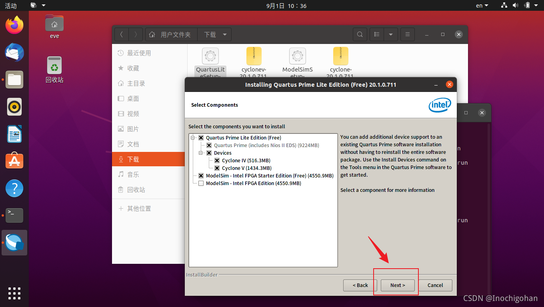The height and width of the screenshot is (307, 544).
Task: Uncheck Quartus Prime Lite Edition (Free) checkbox
Action: (201, 138)
